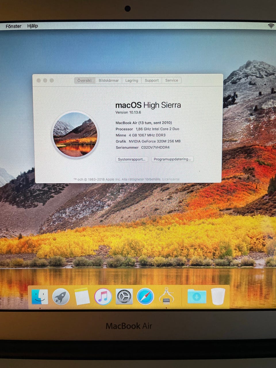Image resolution: width=276 pixels, height=368 pixels.
Task: Click the macOS High Sierra logo image
Action: point(75,135)
